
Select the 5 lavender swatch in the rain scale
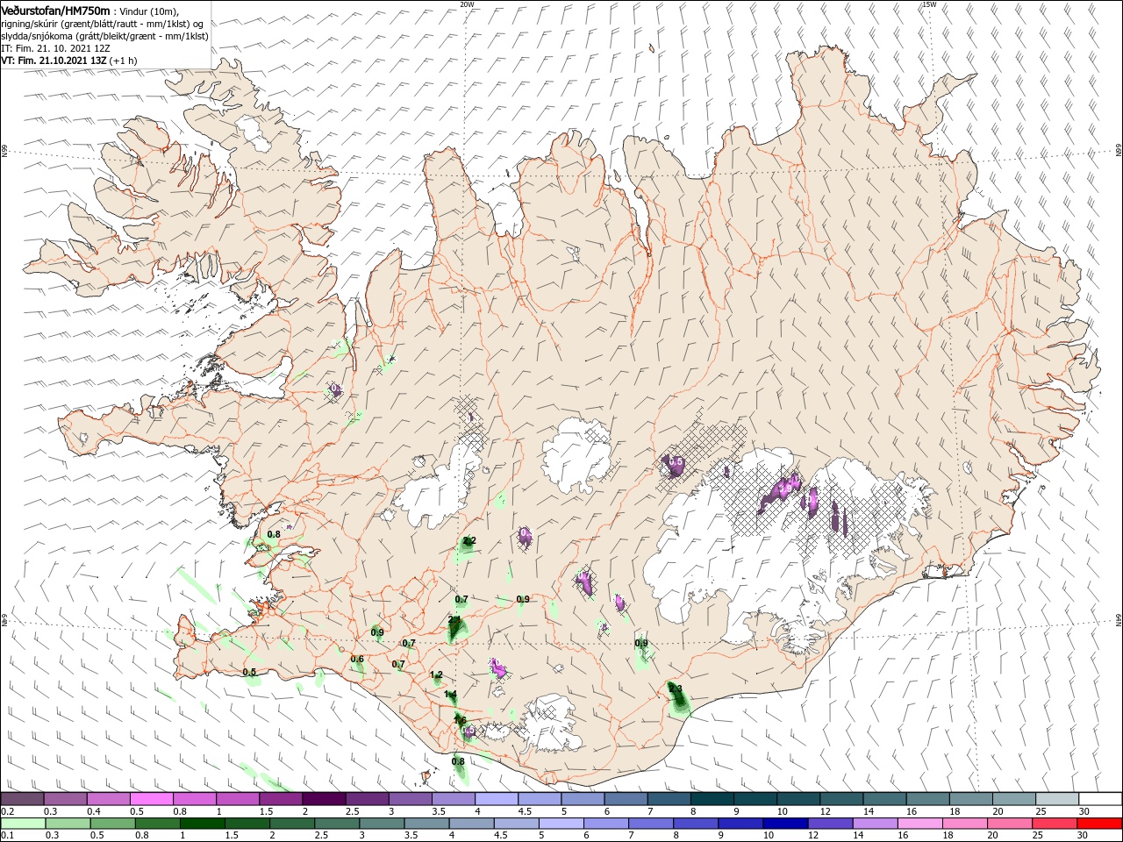coord(561,824)
